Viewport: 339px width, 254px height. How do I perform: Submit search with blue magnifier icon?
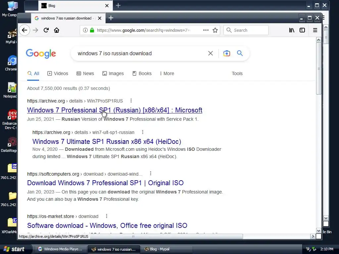240,53
